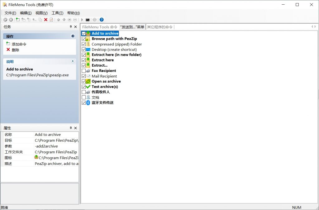Collapse the 操作 section
The width and height of the screenshot is (319, 210).
coord(73,36)
